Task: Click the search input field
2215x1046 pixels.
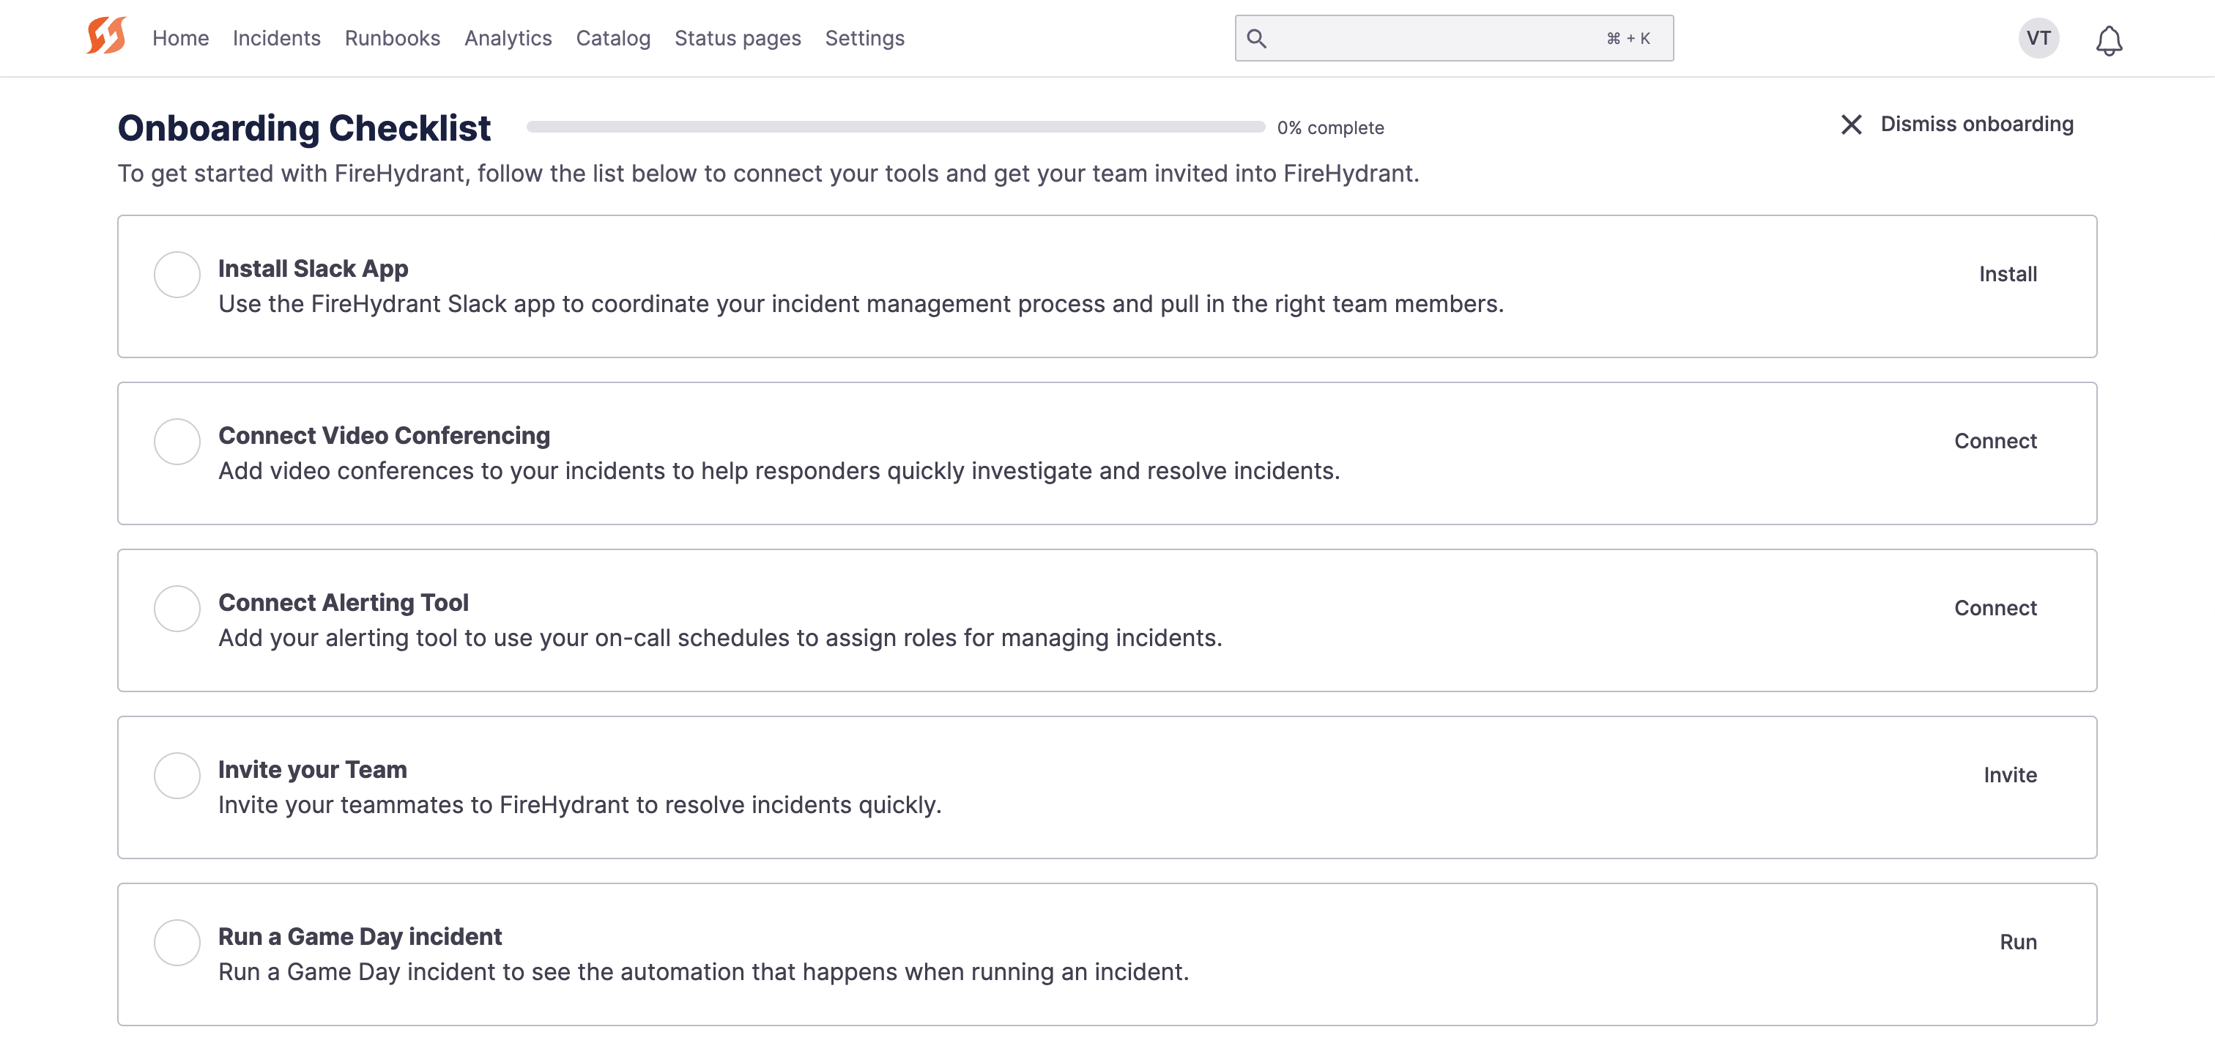Action: 1453,37
